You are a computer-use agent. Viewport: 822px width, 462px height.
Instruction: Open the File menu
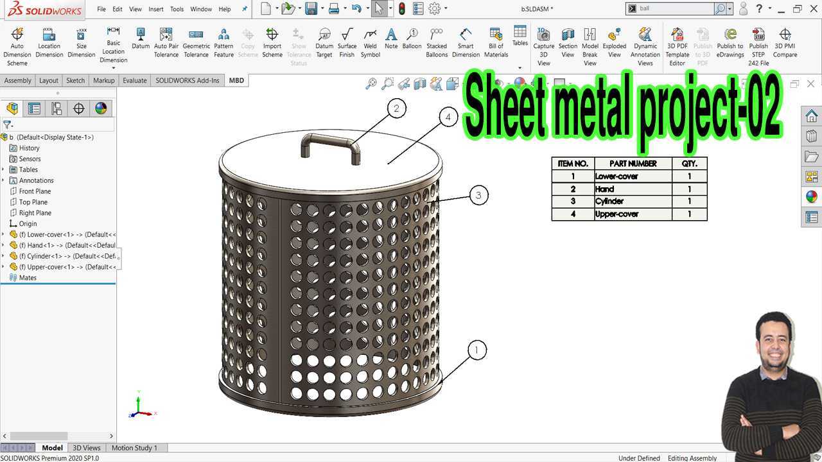(x=101, y=9)
